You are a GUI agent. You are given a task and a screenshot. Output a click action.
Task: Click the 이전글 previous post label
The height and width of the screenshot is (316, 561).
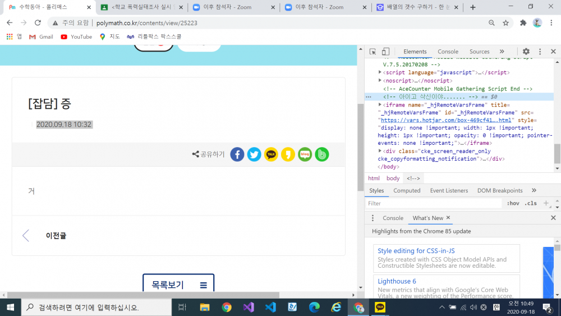(56, 236)
